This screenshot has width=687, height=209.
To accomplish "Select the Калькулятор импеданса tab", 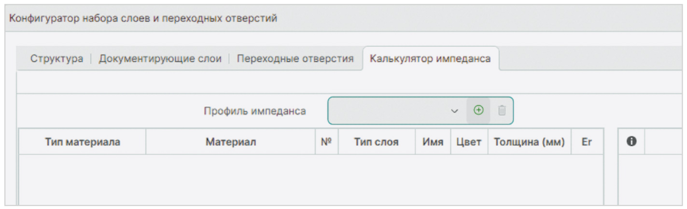I will click(x=430, y=59).
